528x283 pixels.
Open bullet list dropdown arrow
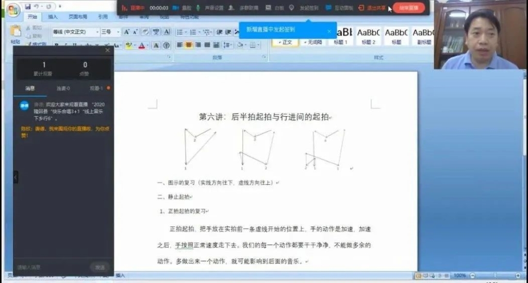(185, 32)
